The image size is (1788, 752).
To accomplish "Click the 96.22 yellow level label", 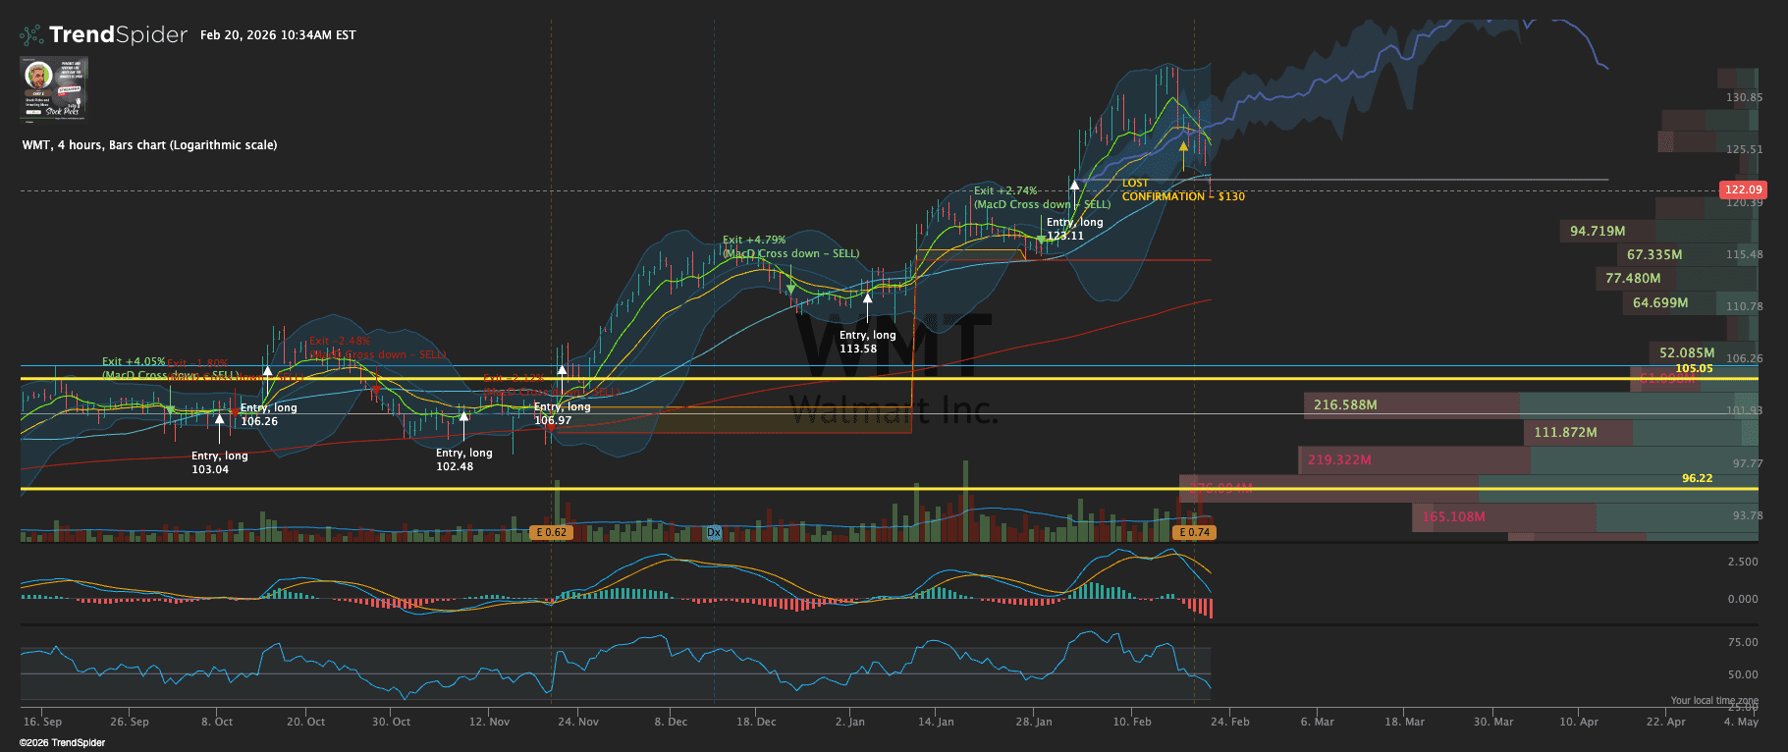I will [x=1697, y=478].
